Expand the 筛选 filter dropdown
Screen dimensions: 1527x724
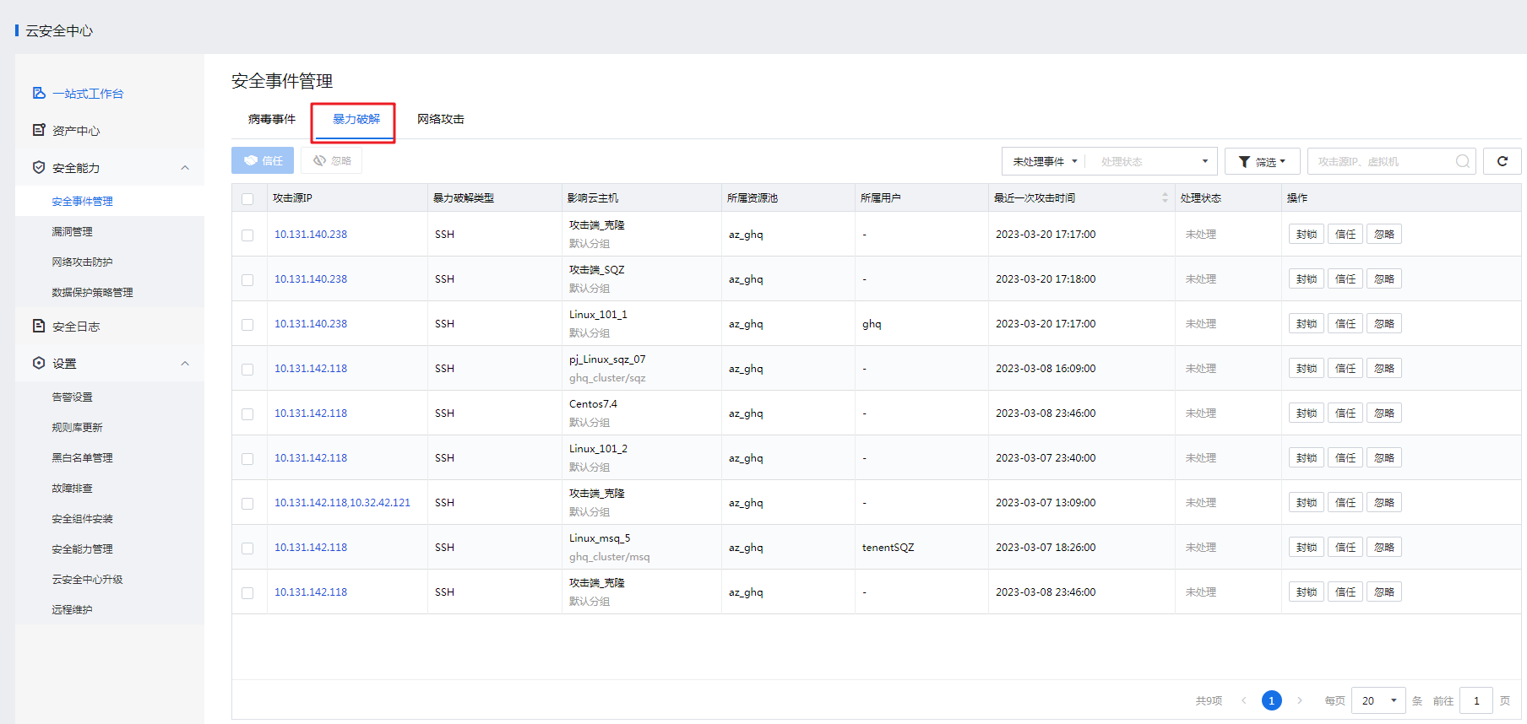pos(1262,161)
